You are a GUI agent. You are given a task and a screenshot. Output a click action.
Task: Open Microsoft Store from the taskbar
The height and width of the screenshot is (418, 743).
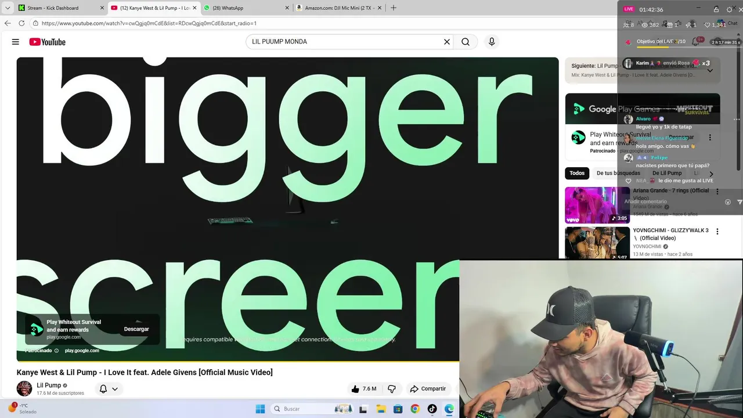[398, 409]
